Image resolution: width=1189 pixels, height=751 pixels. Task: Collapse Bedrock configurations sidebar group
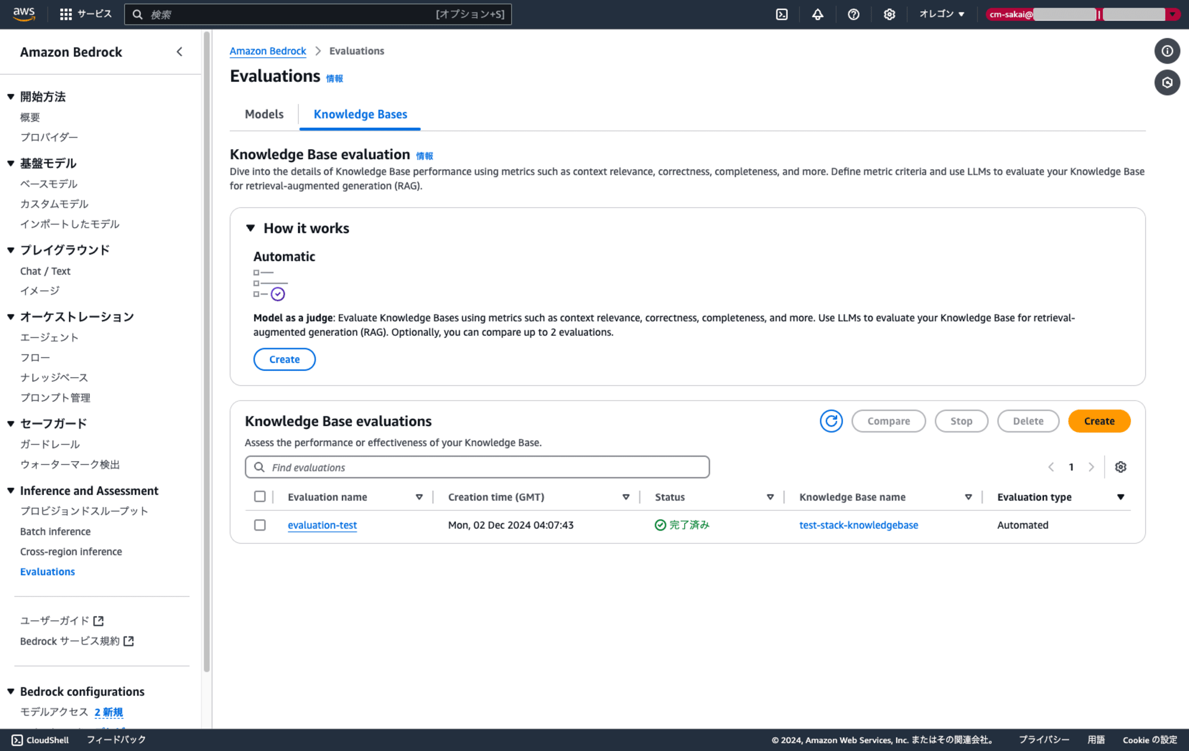pyautogui.click(x=11, y=692)
